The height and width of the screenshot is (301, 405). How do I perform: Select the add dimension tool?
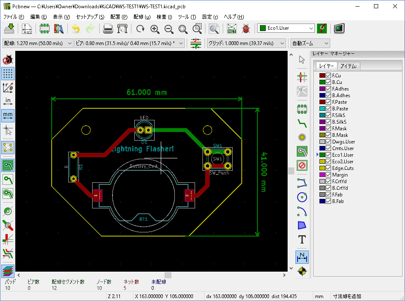pos(302,257)
